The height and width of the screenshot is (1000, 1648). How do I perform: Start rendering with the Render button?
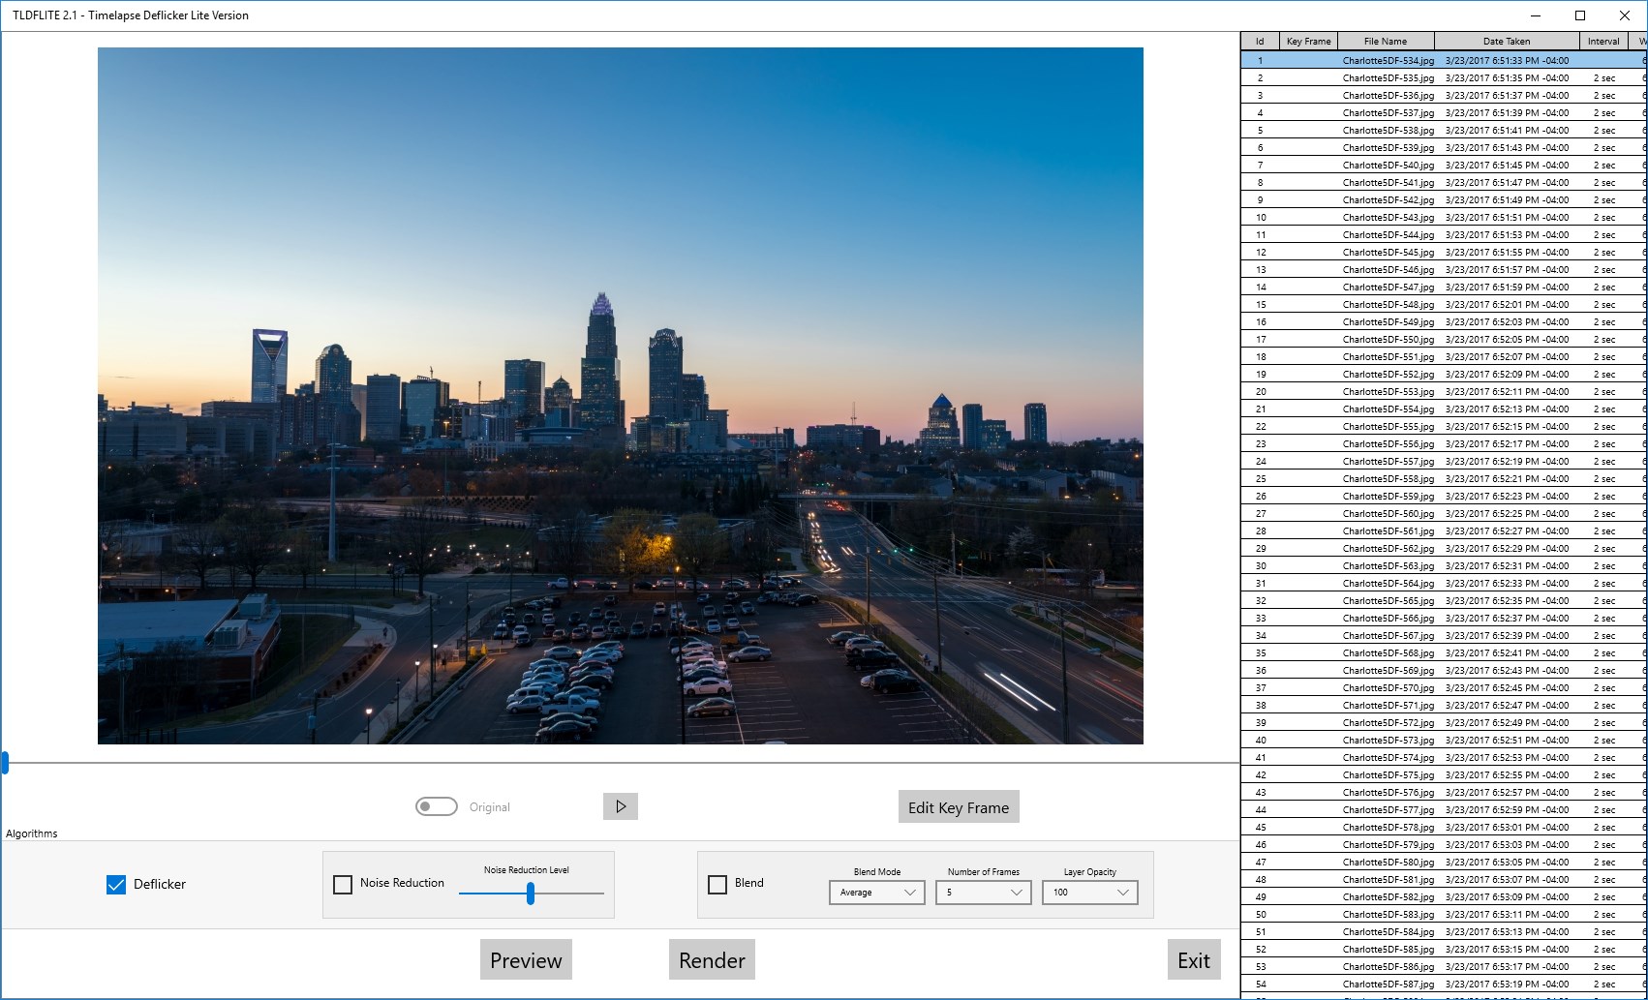pyautogui.click(x=712, y=960)
